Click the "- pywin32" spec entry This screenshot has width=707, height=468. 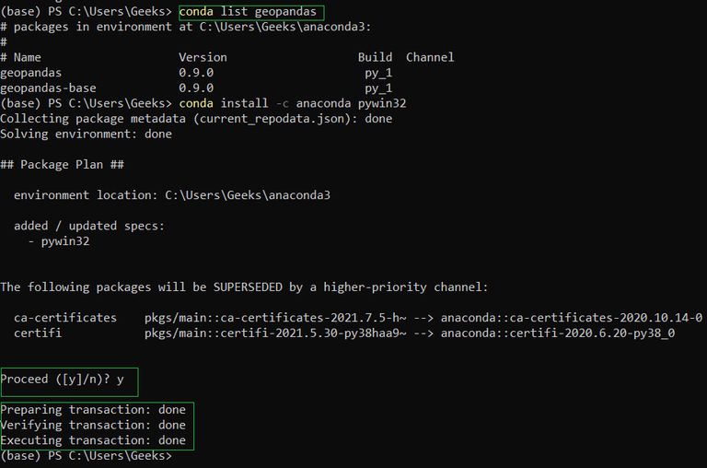[x=64, y=241]
